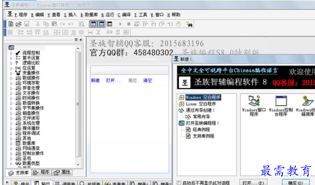Expand the 流程控制 tree node
The width and height of the screenshot is (315, 185).
[11, 53]
